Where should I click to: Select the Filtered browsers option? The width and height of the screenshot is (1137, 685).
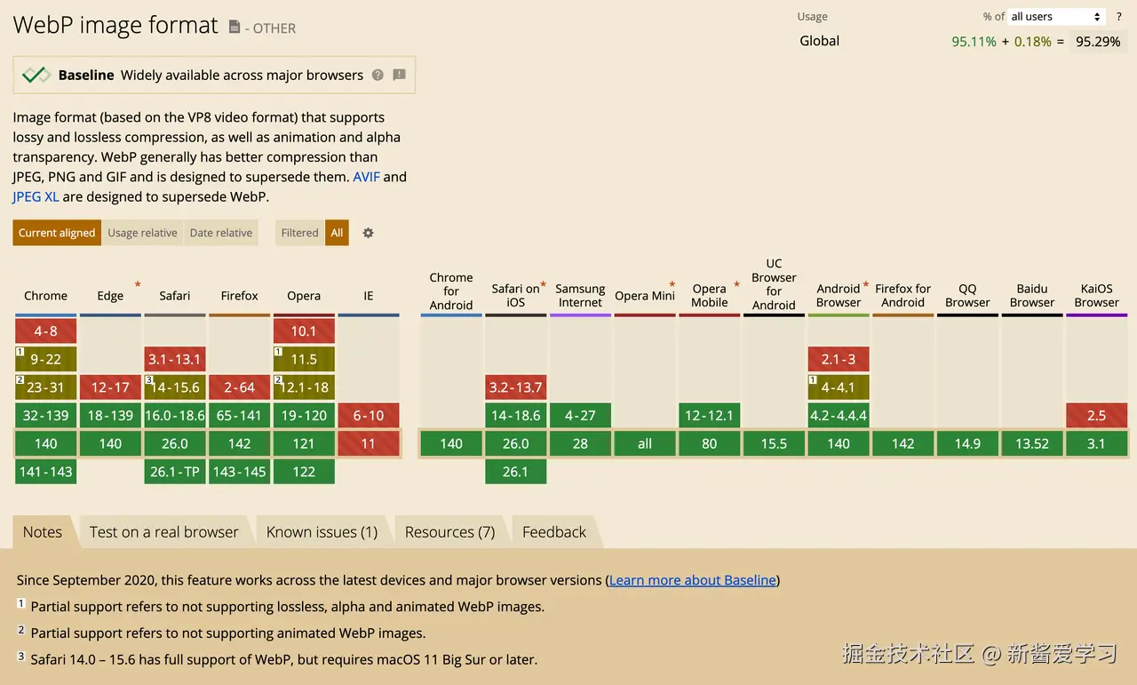[299, 233]
